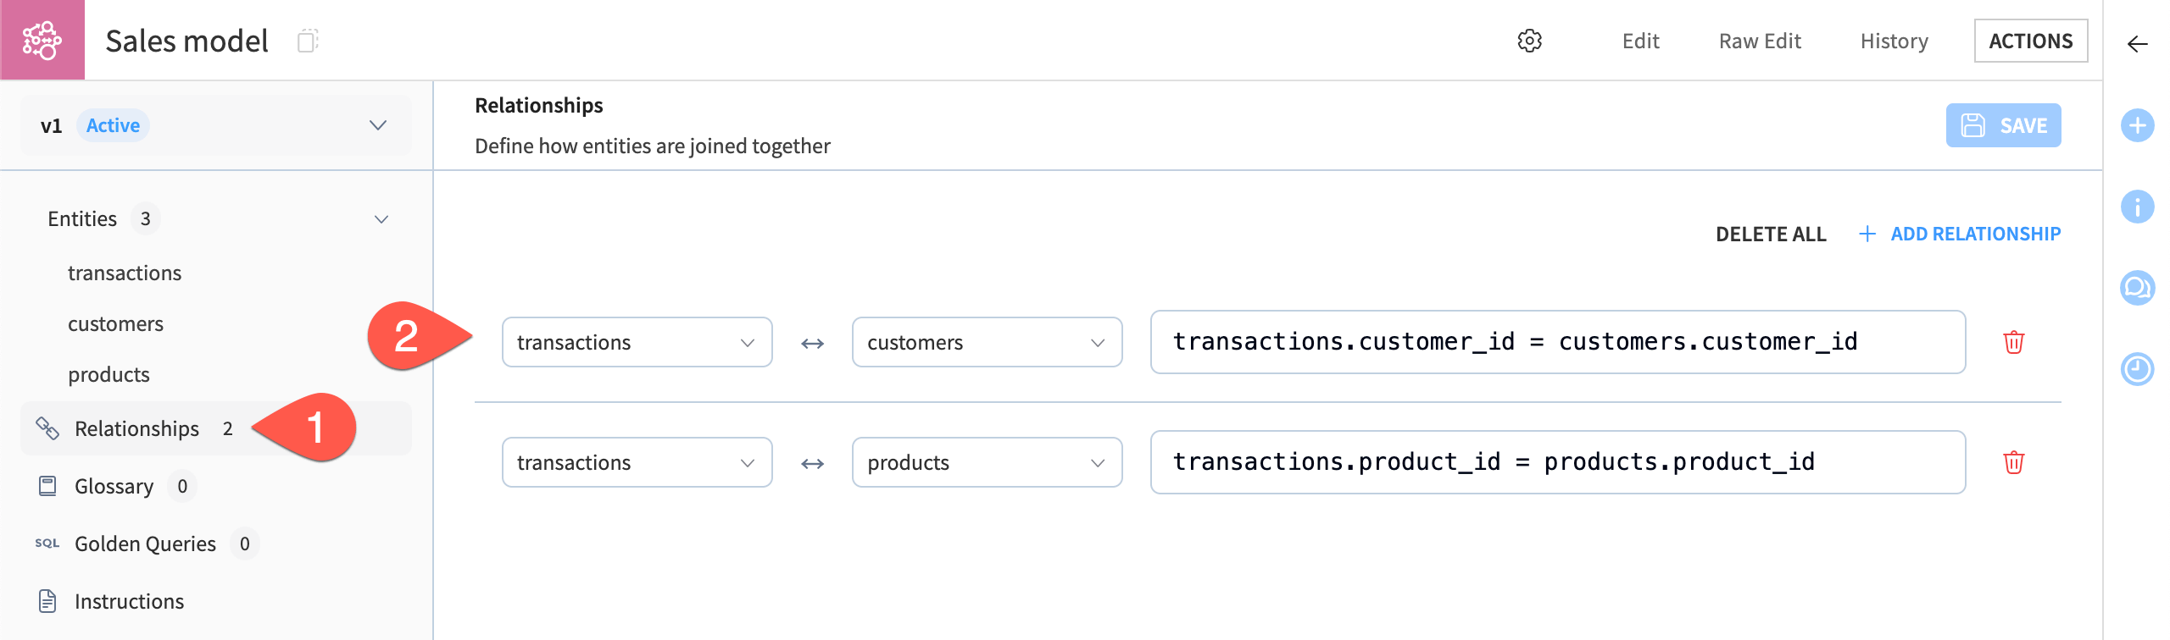Collapse the Entities section chevron
Viewport: 2170px width, 640px height.
pyautogui.click(x=381, y=219)
